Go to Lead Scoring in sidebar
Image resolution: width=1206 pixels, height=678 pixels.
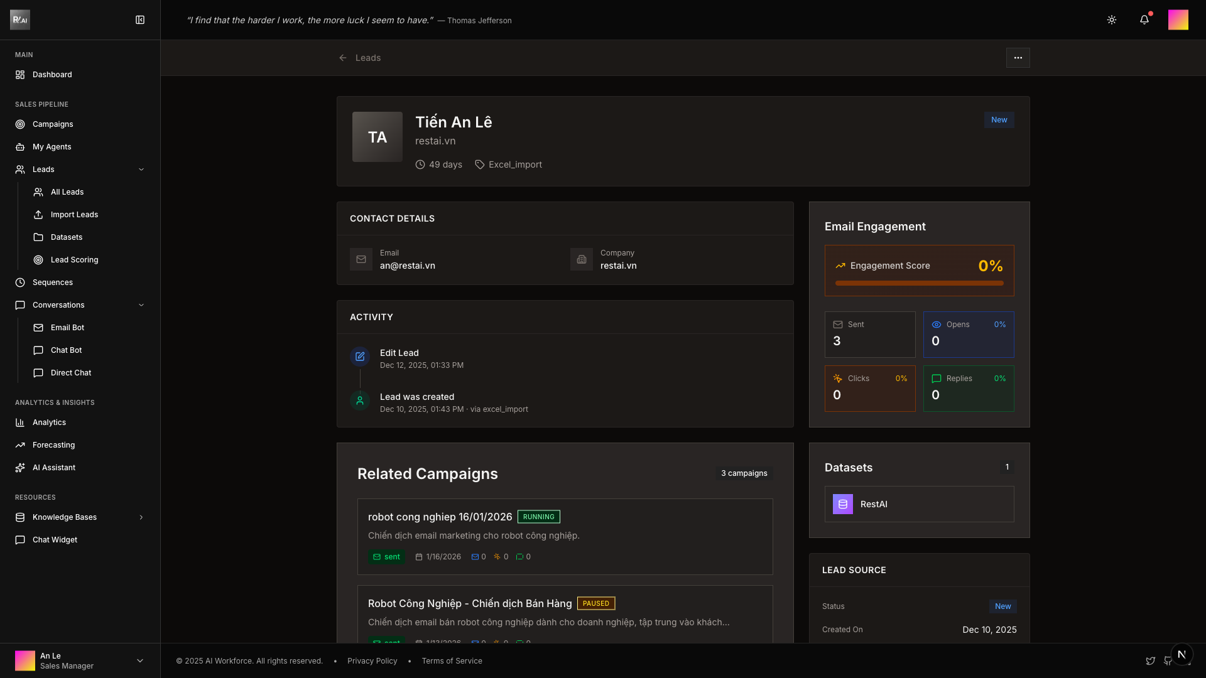click(74, 260)
